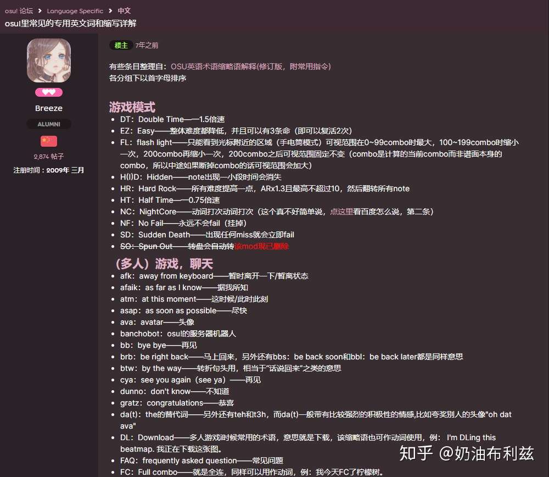Go to the 中文 forum breadcrumb
This screenshot has width=549, height=477.
tap(124, 10)
